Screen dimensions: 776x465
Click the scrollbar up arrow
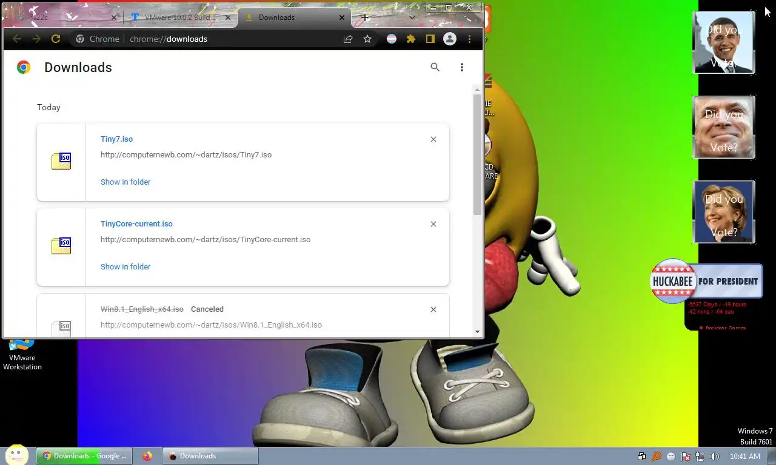tap(478, 89)
